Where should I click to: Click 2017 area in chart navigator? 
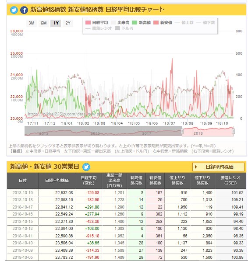coord(146,133)
